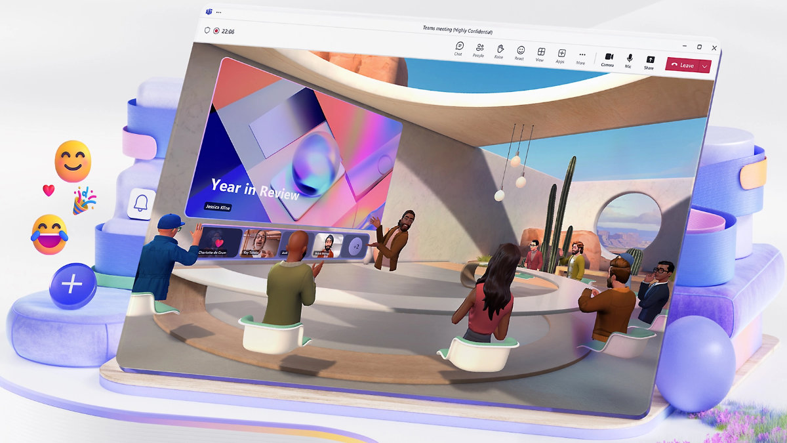Click the Teams logo in title bar
The width and height of the screenshot is (787, 443).
coord(209,12)
